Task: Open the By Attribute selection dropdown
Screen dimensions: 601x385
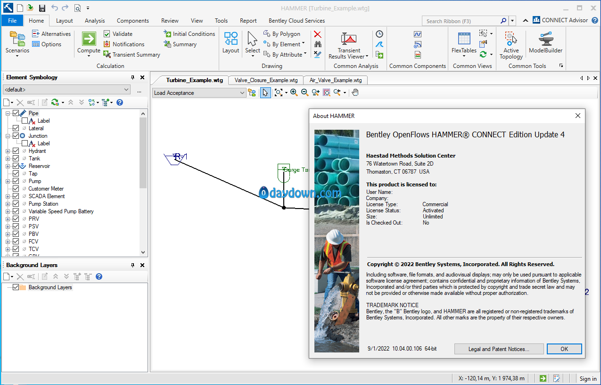Action: 285,55
